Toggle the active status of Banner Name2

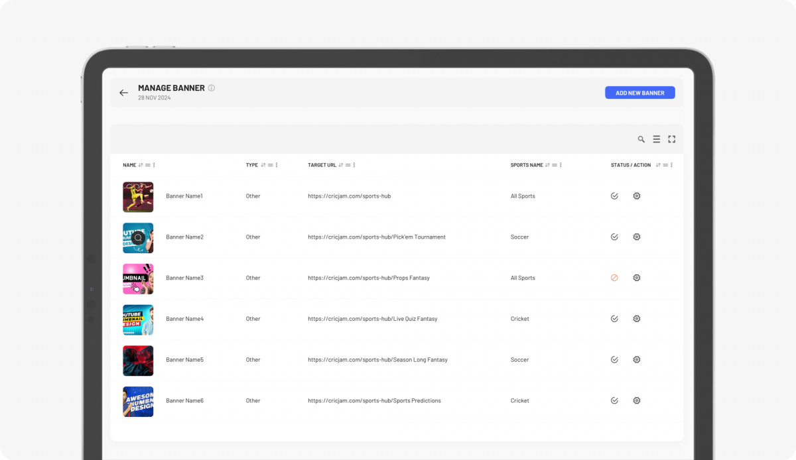click(614, 237)
